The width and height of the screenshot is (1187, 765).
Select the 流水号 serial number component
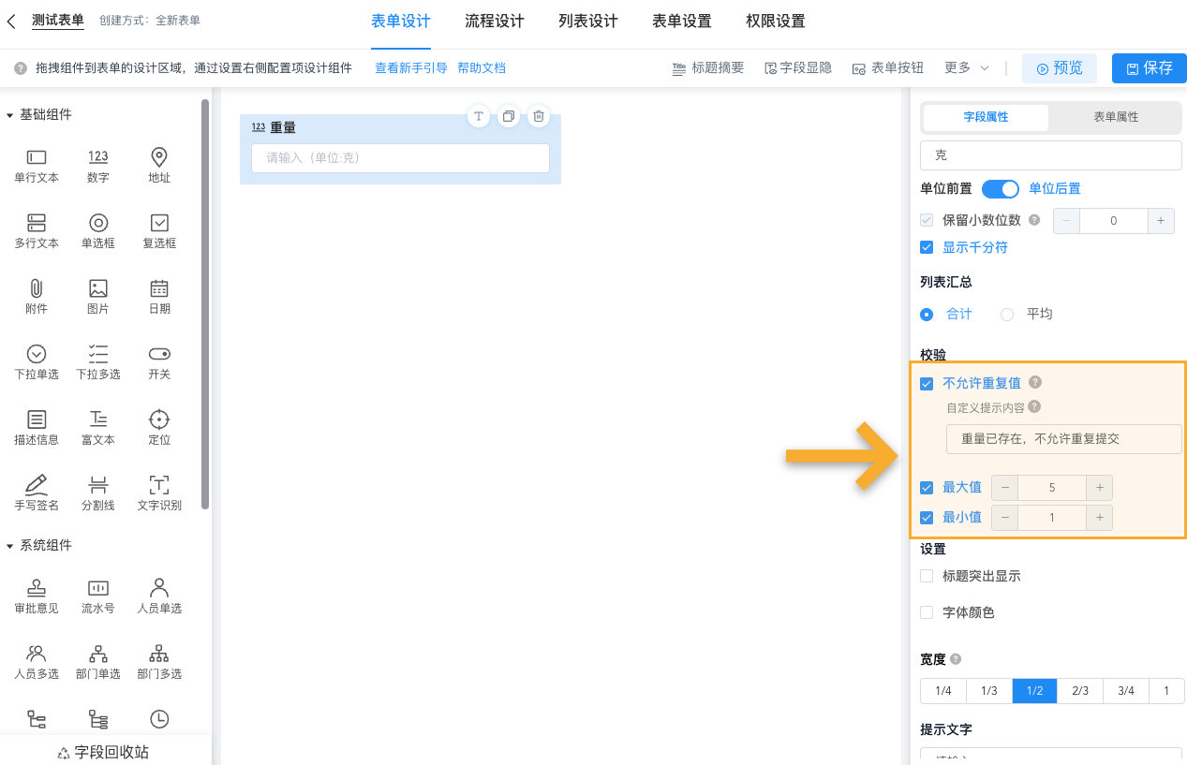(x=97, y=596)
